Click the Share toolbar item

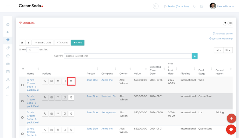click(62, 43)
